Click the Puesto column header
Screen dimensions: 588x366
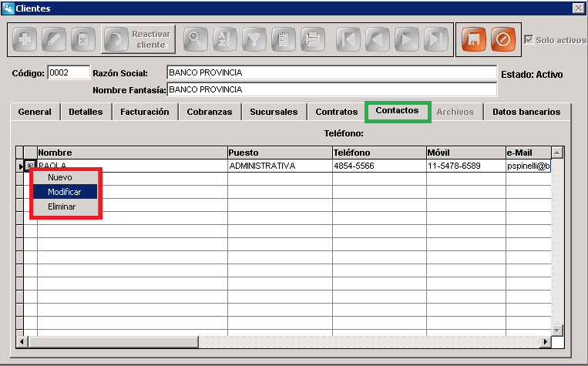[280, 153]
